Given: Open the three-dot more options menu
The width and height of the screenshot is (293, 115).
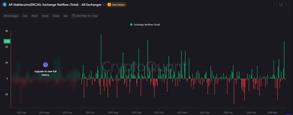Looking at the screenshot, I should [x=287, y=5].
